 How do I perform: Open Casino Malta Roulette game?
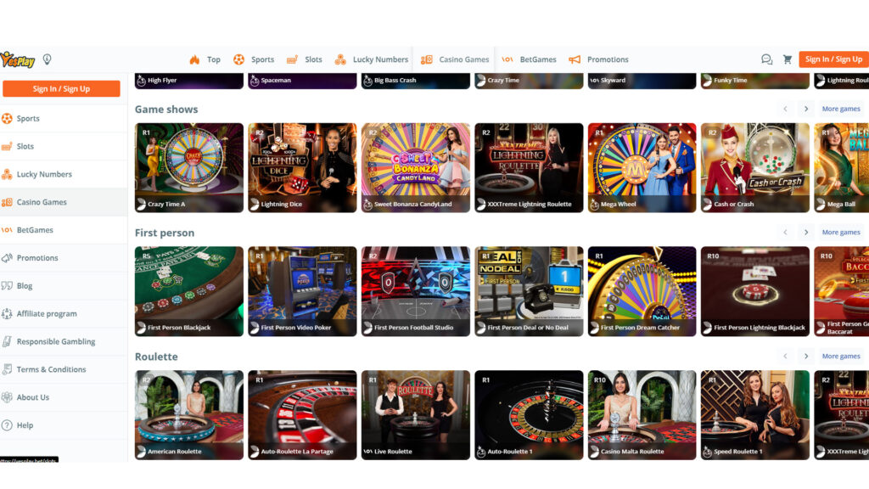click(x=642, y=414)
